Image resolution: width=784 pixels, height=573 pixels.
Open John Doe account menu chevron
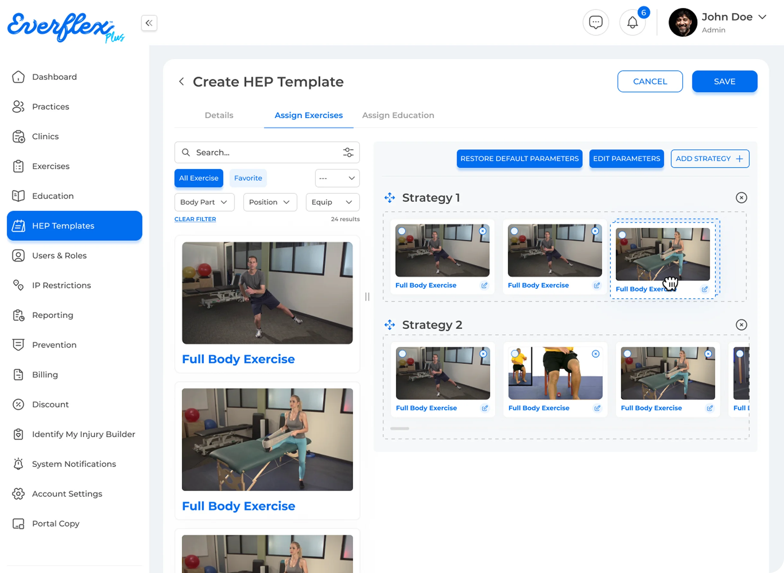[x=762, y=17]
